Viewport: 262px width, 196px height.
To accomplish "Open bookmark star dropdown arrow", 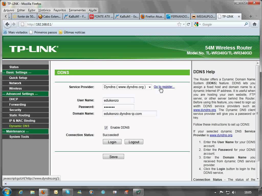I will point(184,24).
